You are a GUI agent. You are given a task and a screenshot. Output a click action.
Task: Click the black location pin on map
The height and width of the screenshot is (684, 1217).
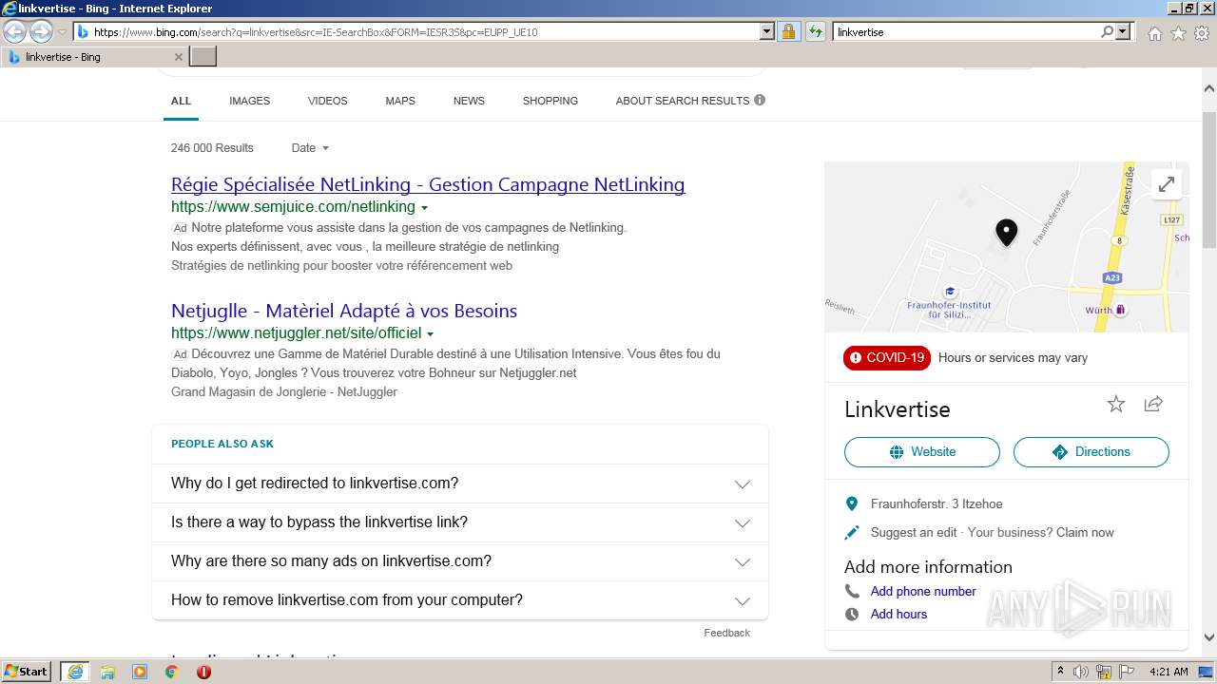[1006, 232]
